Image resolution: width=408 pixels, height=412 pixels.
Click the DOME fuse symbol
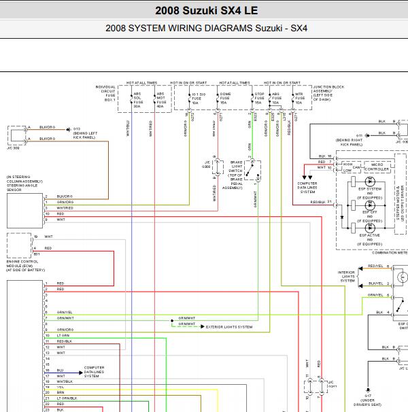[218, 99]
